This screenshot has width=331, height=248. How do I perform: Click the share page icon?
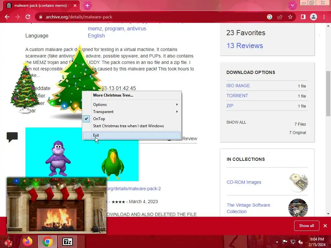(280, 17)
